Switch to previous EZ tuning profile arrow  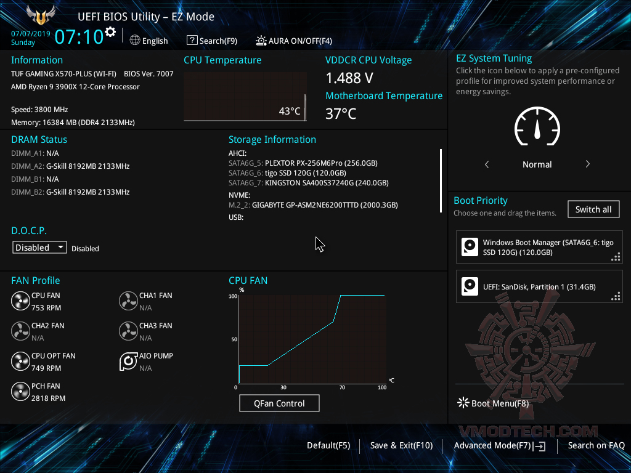coord(487,164)
